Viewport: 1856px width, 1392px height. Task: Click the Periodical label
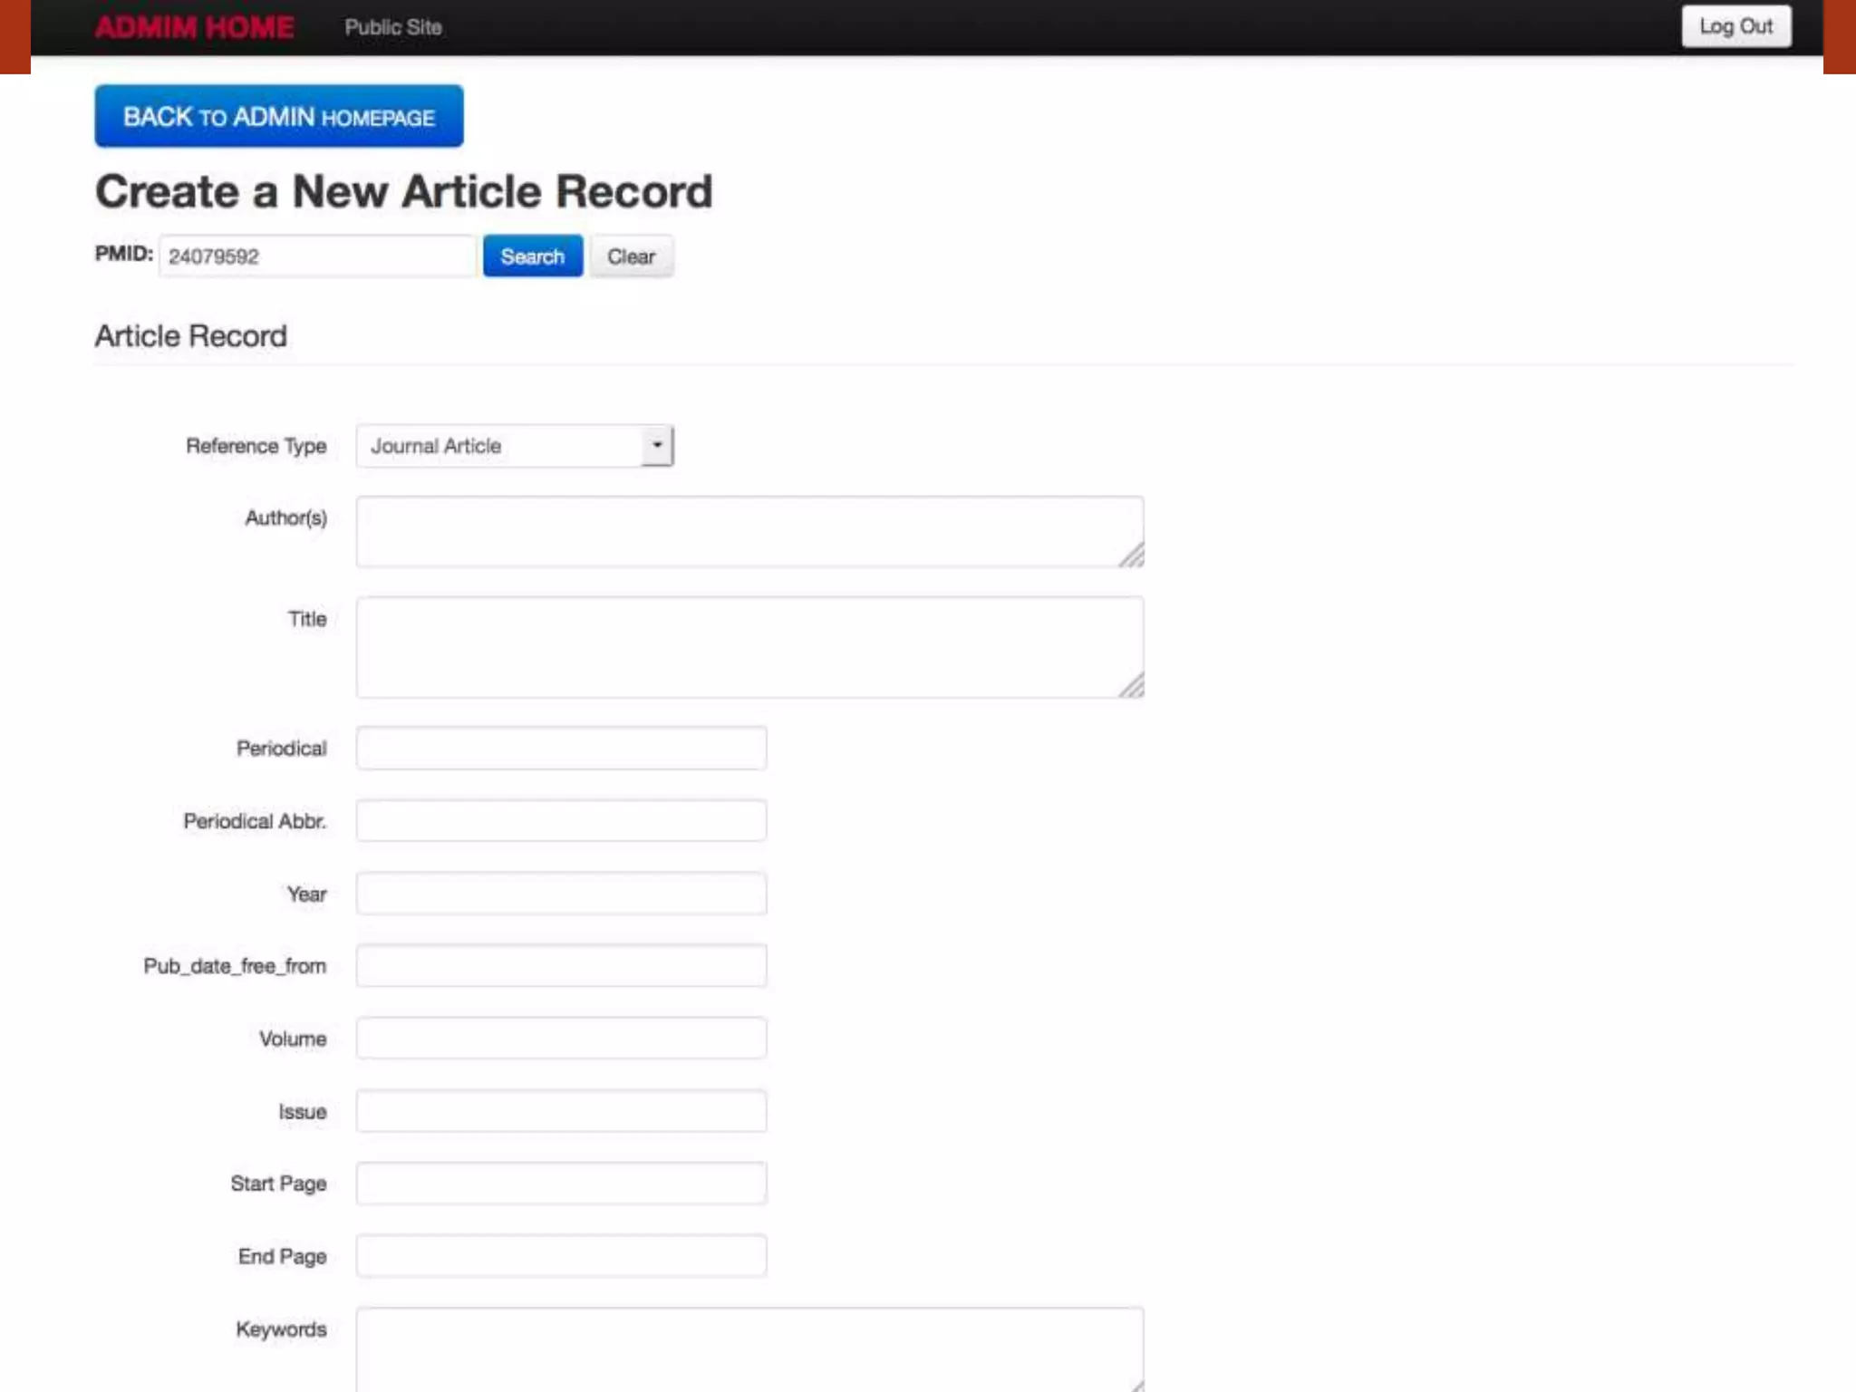[282, 749]
